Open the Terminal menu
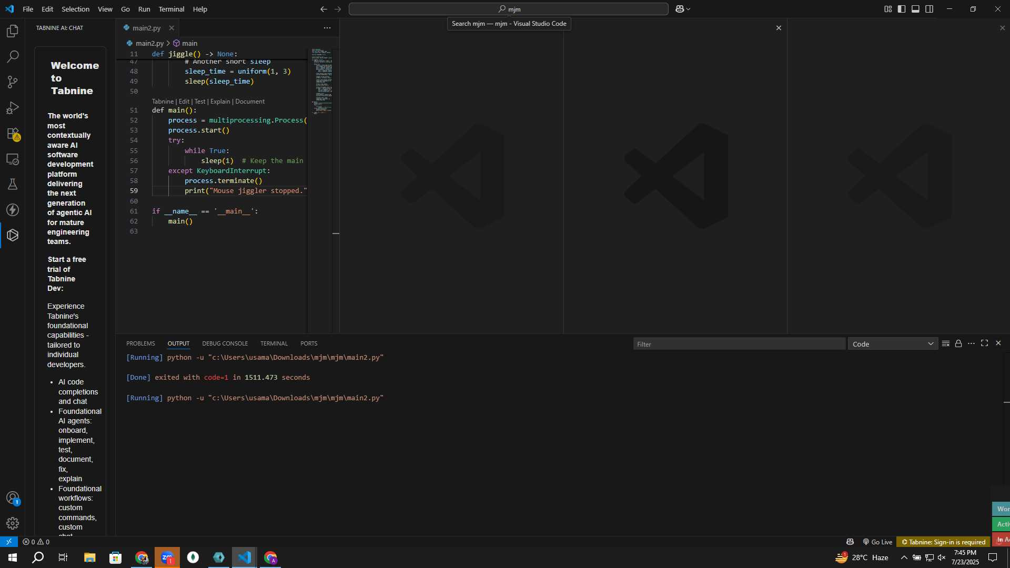Image resolution: width=1010 pixels, height=568 pixels. tap(171, 9)
